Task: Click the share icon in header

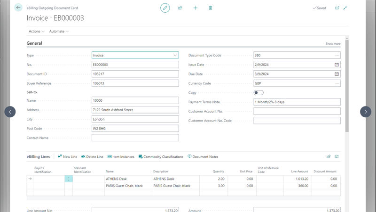Action: click(180, 8)
